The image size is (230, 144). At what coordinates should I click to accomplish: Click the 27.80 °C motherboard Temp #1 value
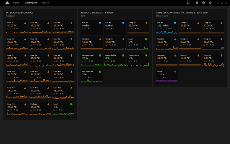(185, 25)
